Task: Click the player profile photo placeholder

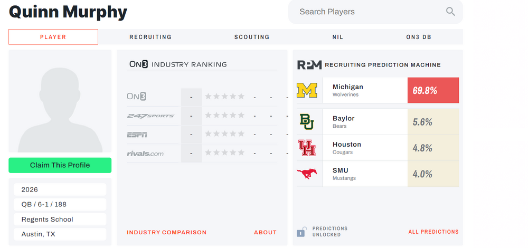Action: click(x=60, y=101)
